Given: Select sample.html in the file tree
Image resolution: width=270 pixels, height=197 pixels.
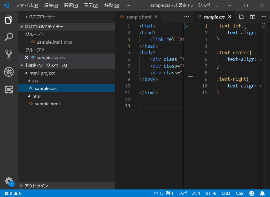Looking at the screenshot, I should [47, 104].
